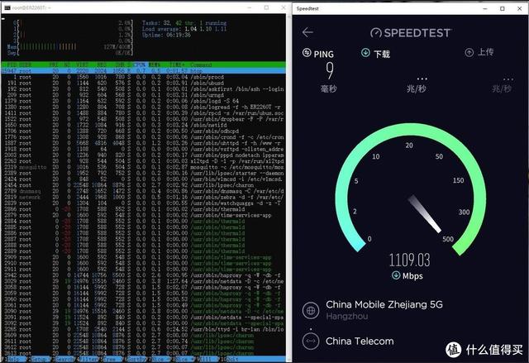Select the /sbin/logd -S 64 row
The height and width of the screenshot is (363, 529).
pos(143,101)
